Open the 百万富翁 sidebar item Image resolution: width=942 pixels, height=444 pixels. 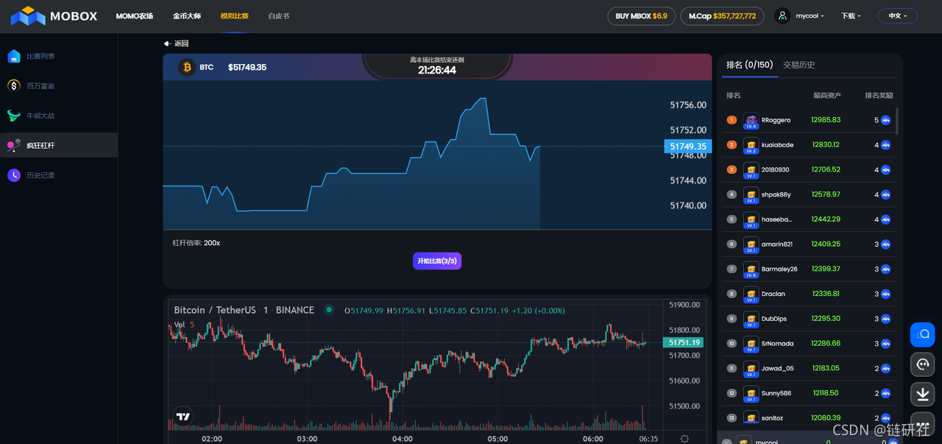point(59,86)
